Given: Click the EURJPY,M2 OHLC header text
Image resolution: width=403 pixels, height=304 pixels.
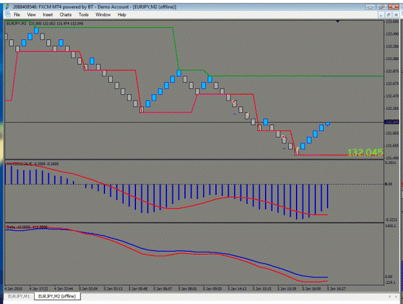Looking at the screenshot, I should point(45,23).
